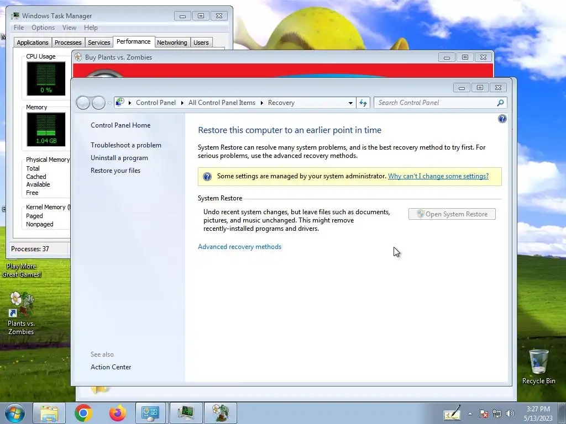This screenshot has width=566, height=424.
Task: Open the address bar history dropdown
Action: (350, 103)
